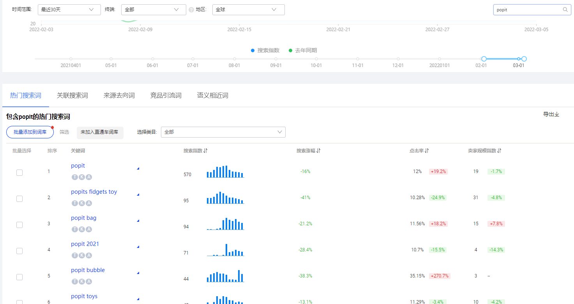The image size is (574, 304).
Task: Switch to the 关联搜索词 tab
Action: (72, 95)
